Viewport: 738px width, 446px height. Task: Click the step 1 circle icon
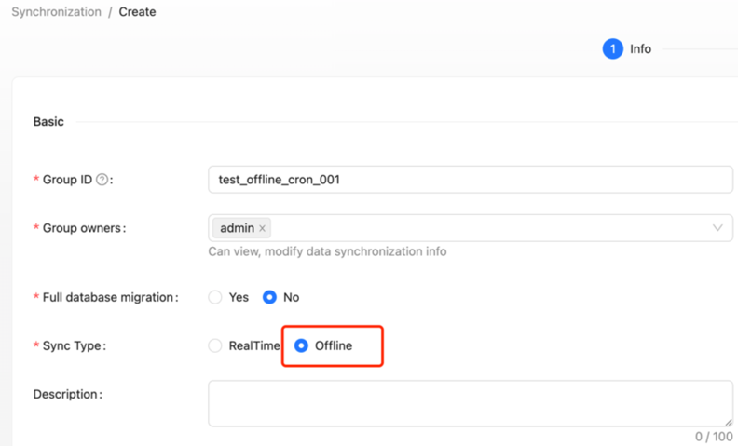tap(612, 49)
